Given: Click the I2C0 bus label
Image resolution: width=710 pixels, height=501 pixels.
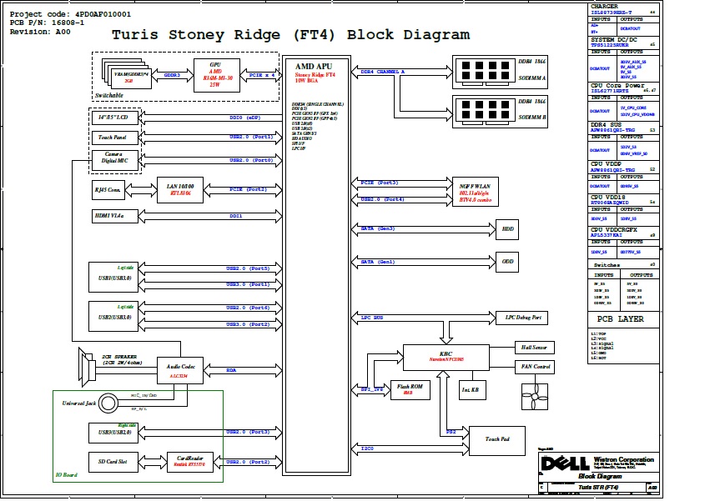Looking at the screenshot, I should click(x=367, y=448).
